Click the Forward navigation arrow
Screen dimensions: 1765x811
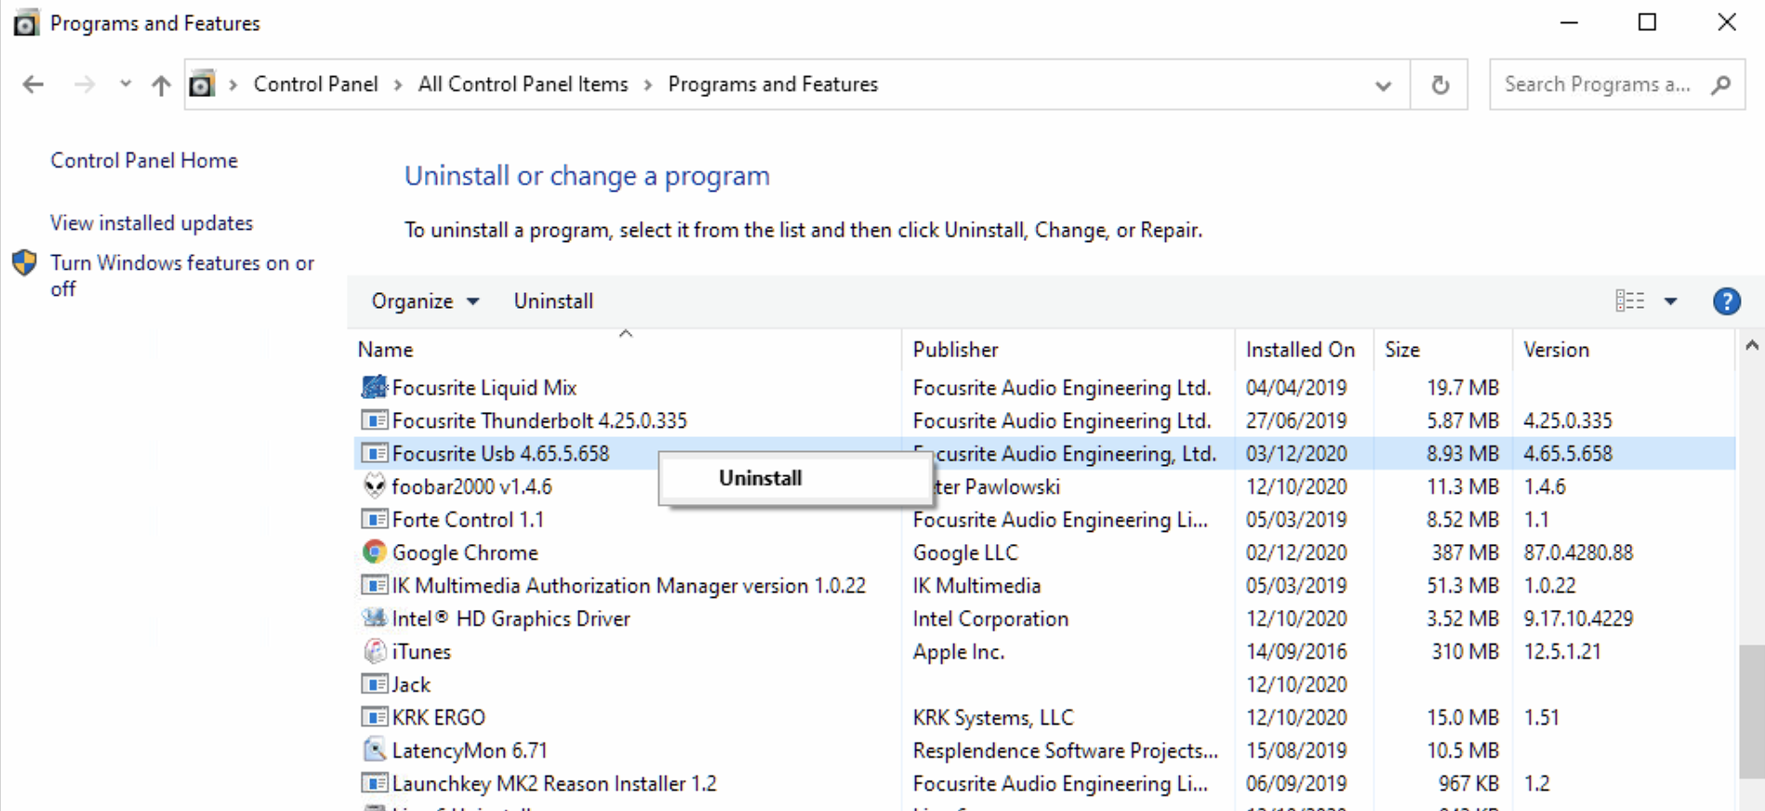coord(85,85)
